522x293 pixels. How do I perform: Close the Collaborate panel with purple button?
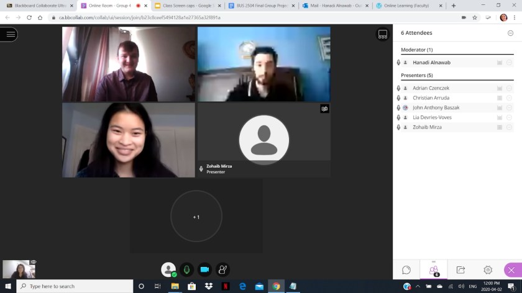(x=511, y=270)
